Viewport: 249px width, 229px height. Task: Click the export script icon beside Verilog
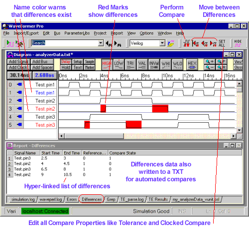[x=171, y=43]
